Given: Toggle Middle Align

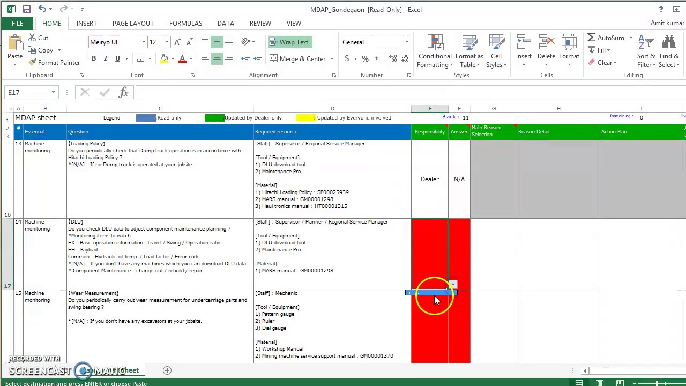Looking at the screenshot, I should point(217,42).
